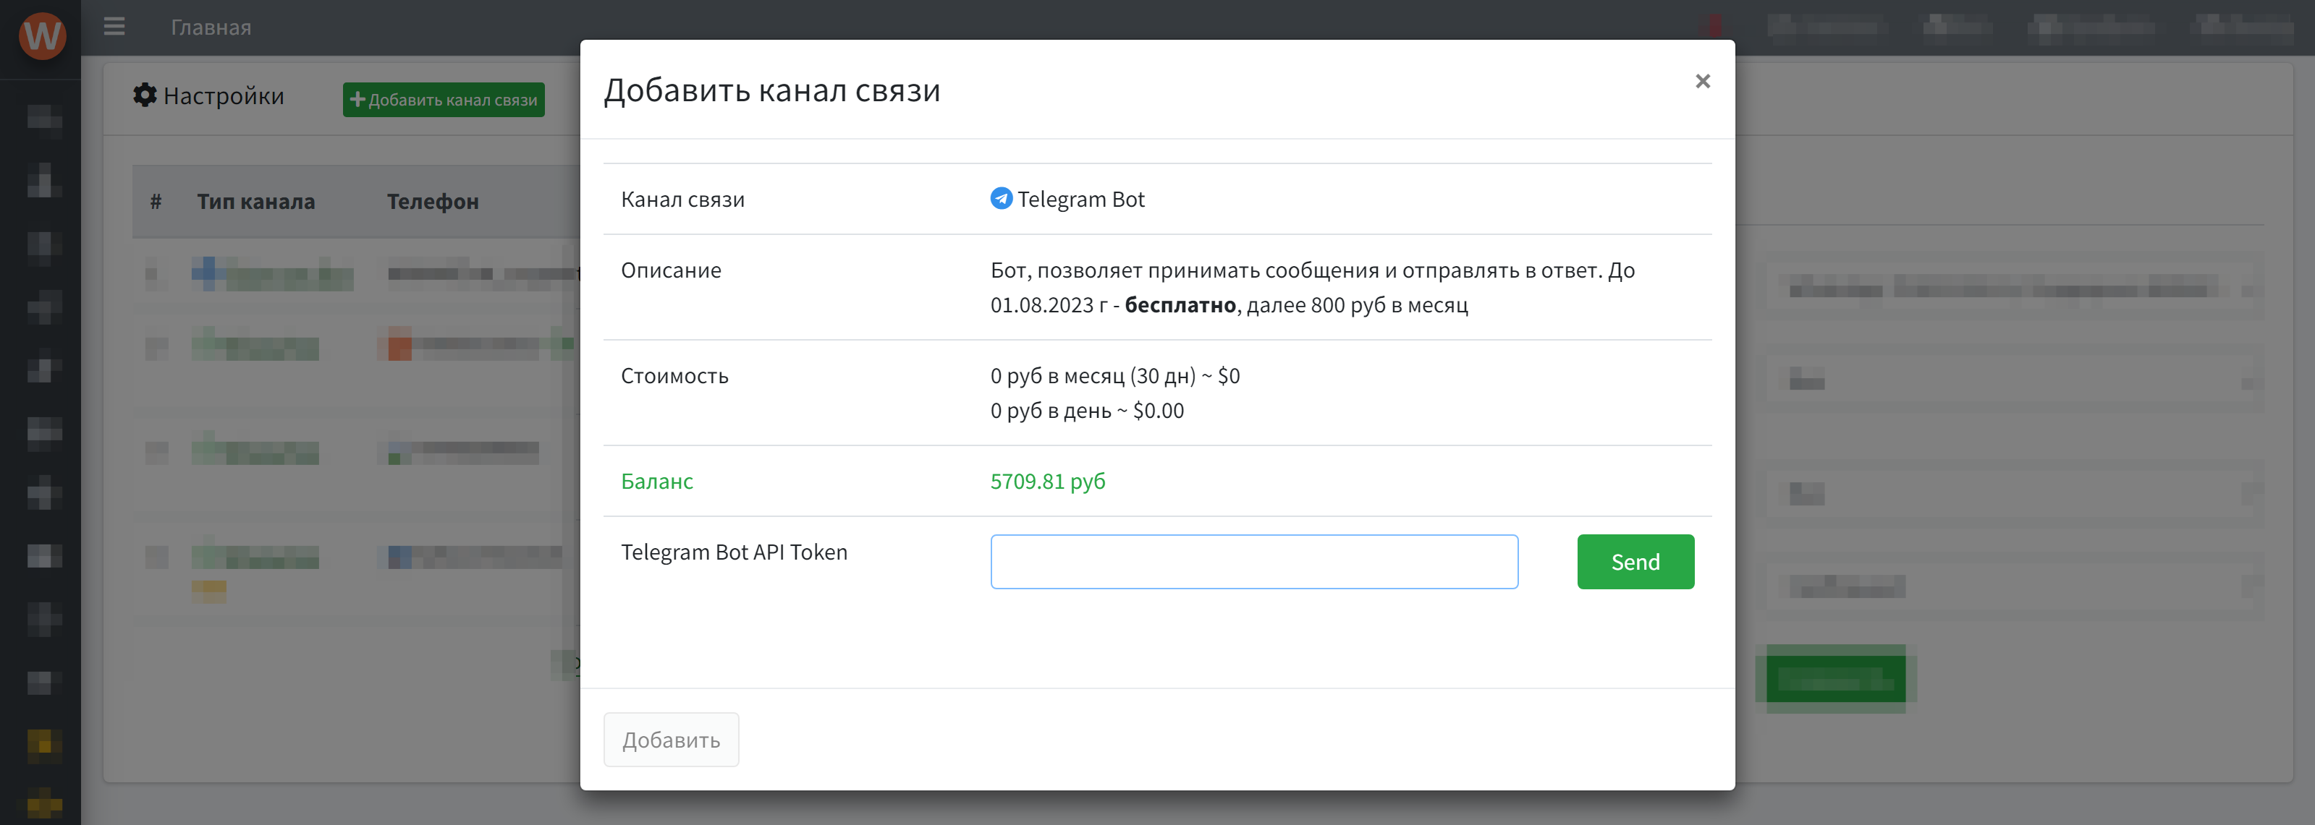Go to Главная in top bar
The width and height of the screenshot is (2315, 825).
(x=211, y=27)
